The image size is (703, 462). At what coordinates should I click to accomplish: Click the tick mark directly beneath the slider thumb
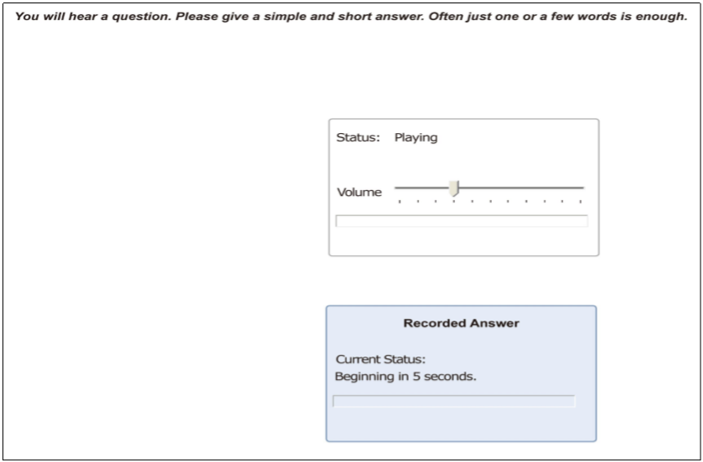point(453,202)
